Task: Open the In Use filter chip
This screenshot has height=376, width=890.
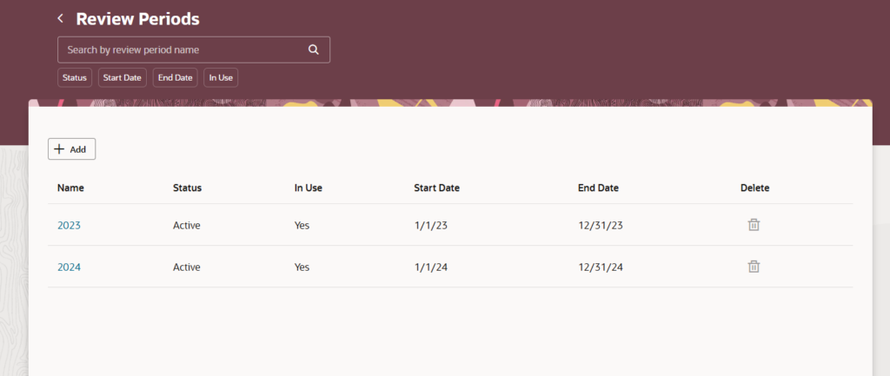Action: click(x=221, y=77)
